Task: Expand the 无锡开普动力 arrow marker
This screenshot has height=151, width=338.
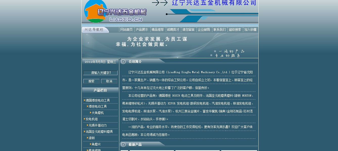Action: tap(87, 125)
